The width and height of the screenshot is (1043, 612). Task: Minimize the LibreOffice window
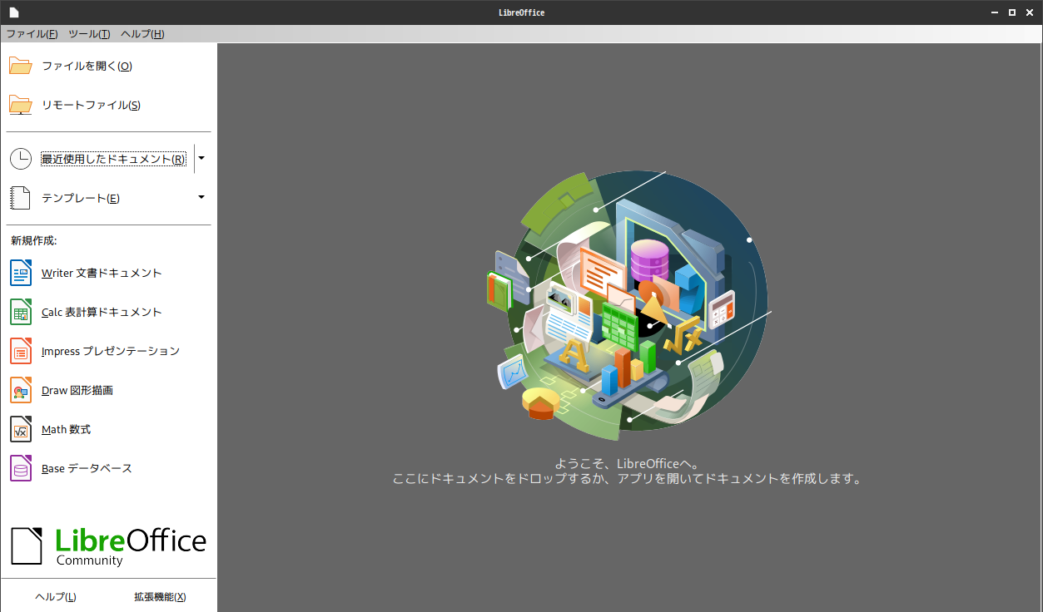[996, 12]
